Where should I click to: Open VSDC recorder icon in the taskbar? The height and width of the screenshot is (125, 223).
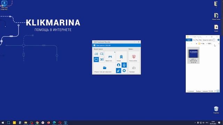[x=66, y=123]
